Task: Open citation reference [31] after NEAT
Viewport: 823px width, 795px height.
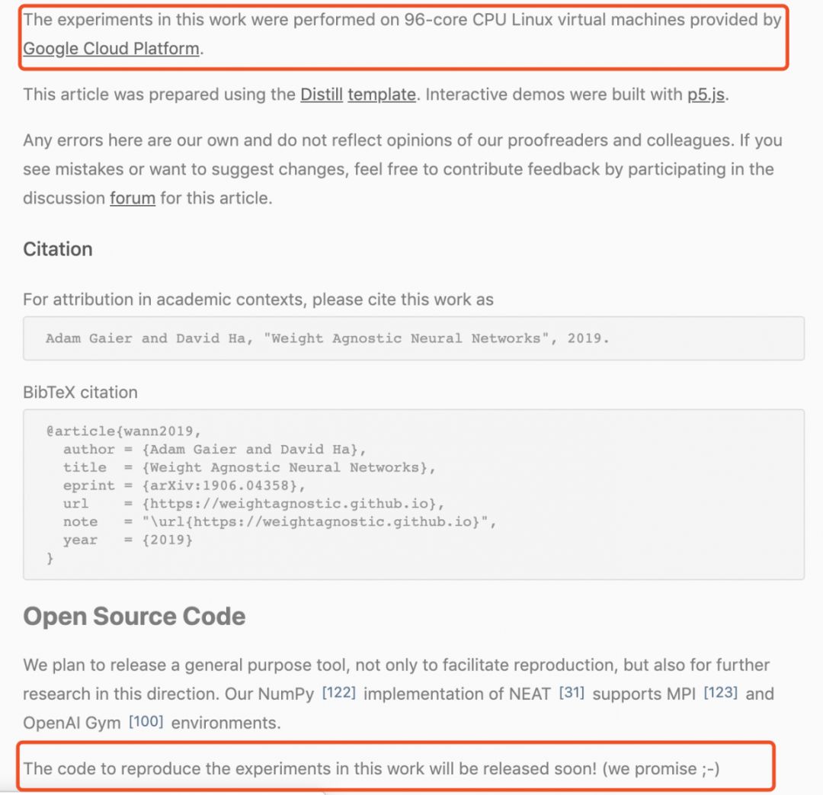Action: pyautogui.click(x=572, y=693)
